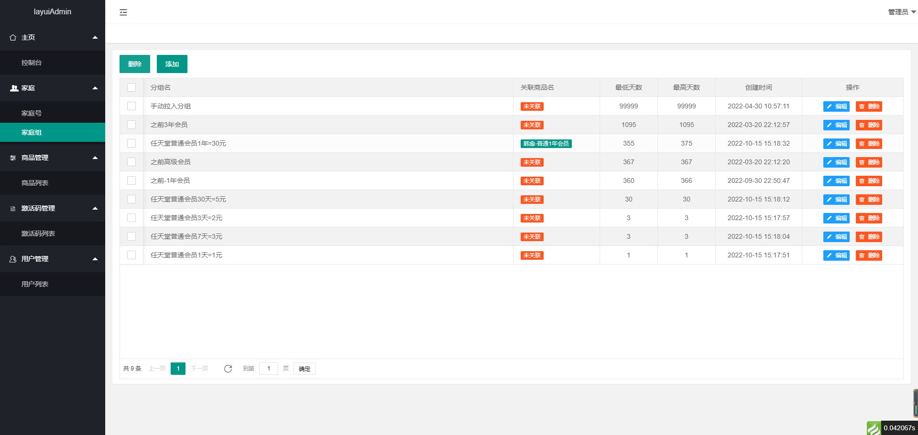
Task: Delete the 任天堂普通会员30天=5元 row
Action: [869, 200]
